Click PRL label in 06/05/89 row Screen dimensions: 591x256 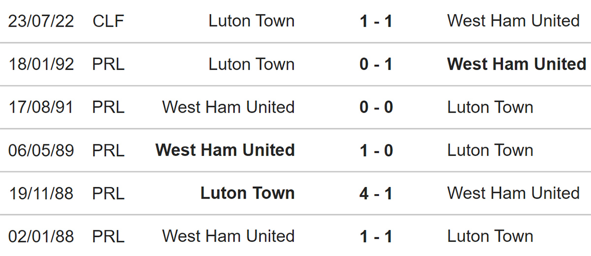108,150
